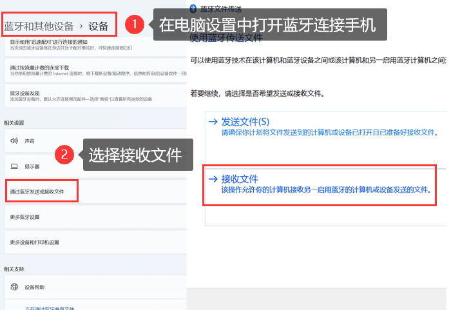Click the monitor icon beside 显示器

[x=14, y=166]
